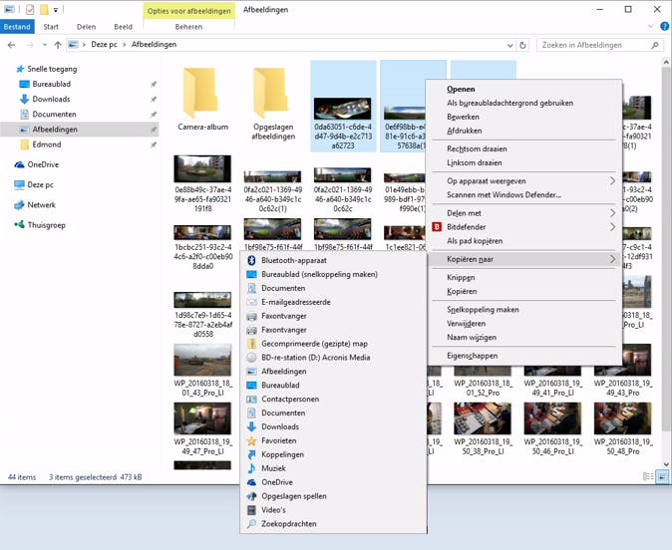Image resolution: width=672 pixels, height=550 pixels.
Task: Click the Muziek note icon
Action: coord(252,468)
